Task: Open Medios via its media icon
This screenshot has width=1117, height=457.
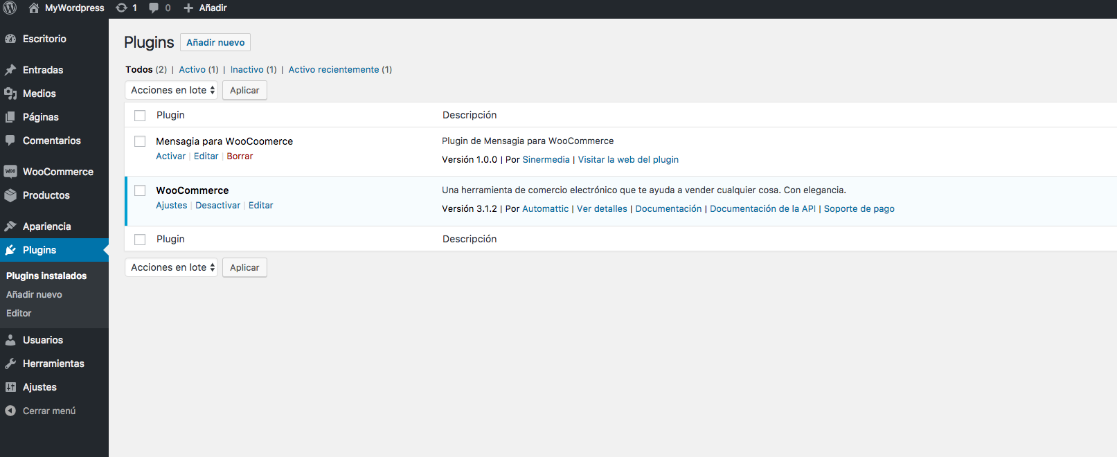Action: (x=10, y=93)
